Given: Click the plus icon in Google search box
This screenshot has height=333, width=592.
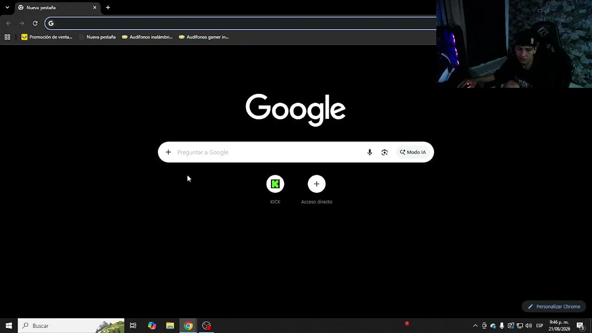Looking at the screenshot, I should (168, 152).
